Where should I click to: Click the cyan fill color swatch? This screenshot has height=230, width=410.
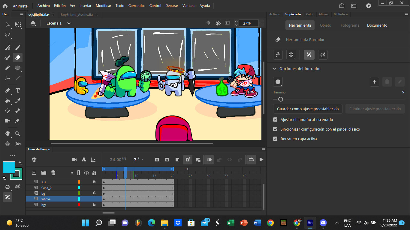point(9,167)
